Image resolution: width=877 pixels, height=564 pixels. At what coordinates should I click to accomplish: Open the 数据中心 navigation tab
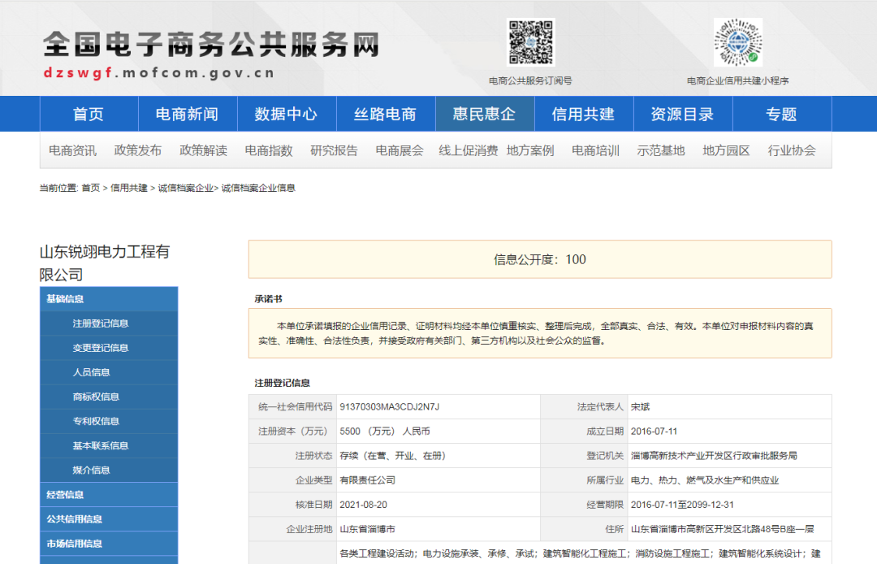[286, 115]
